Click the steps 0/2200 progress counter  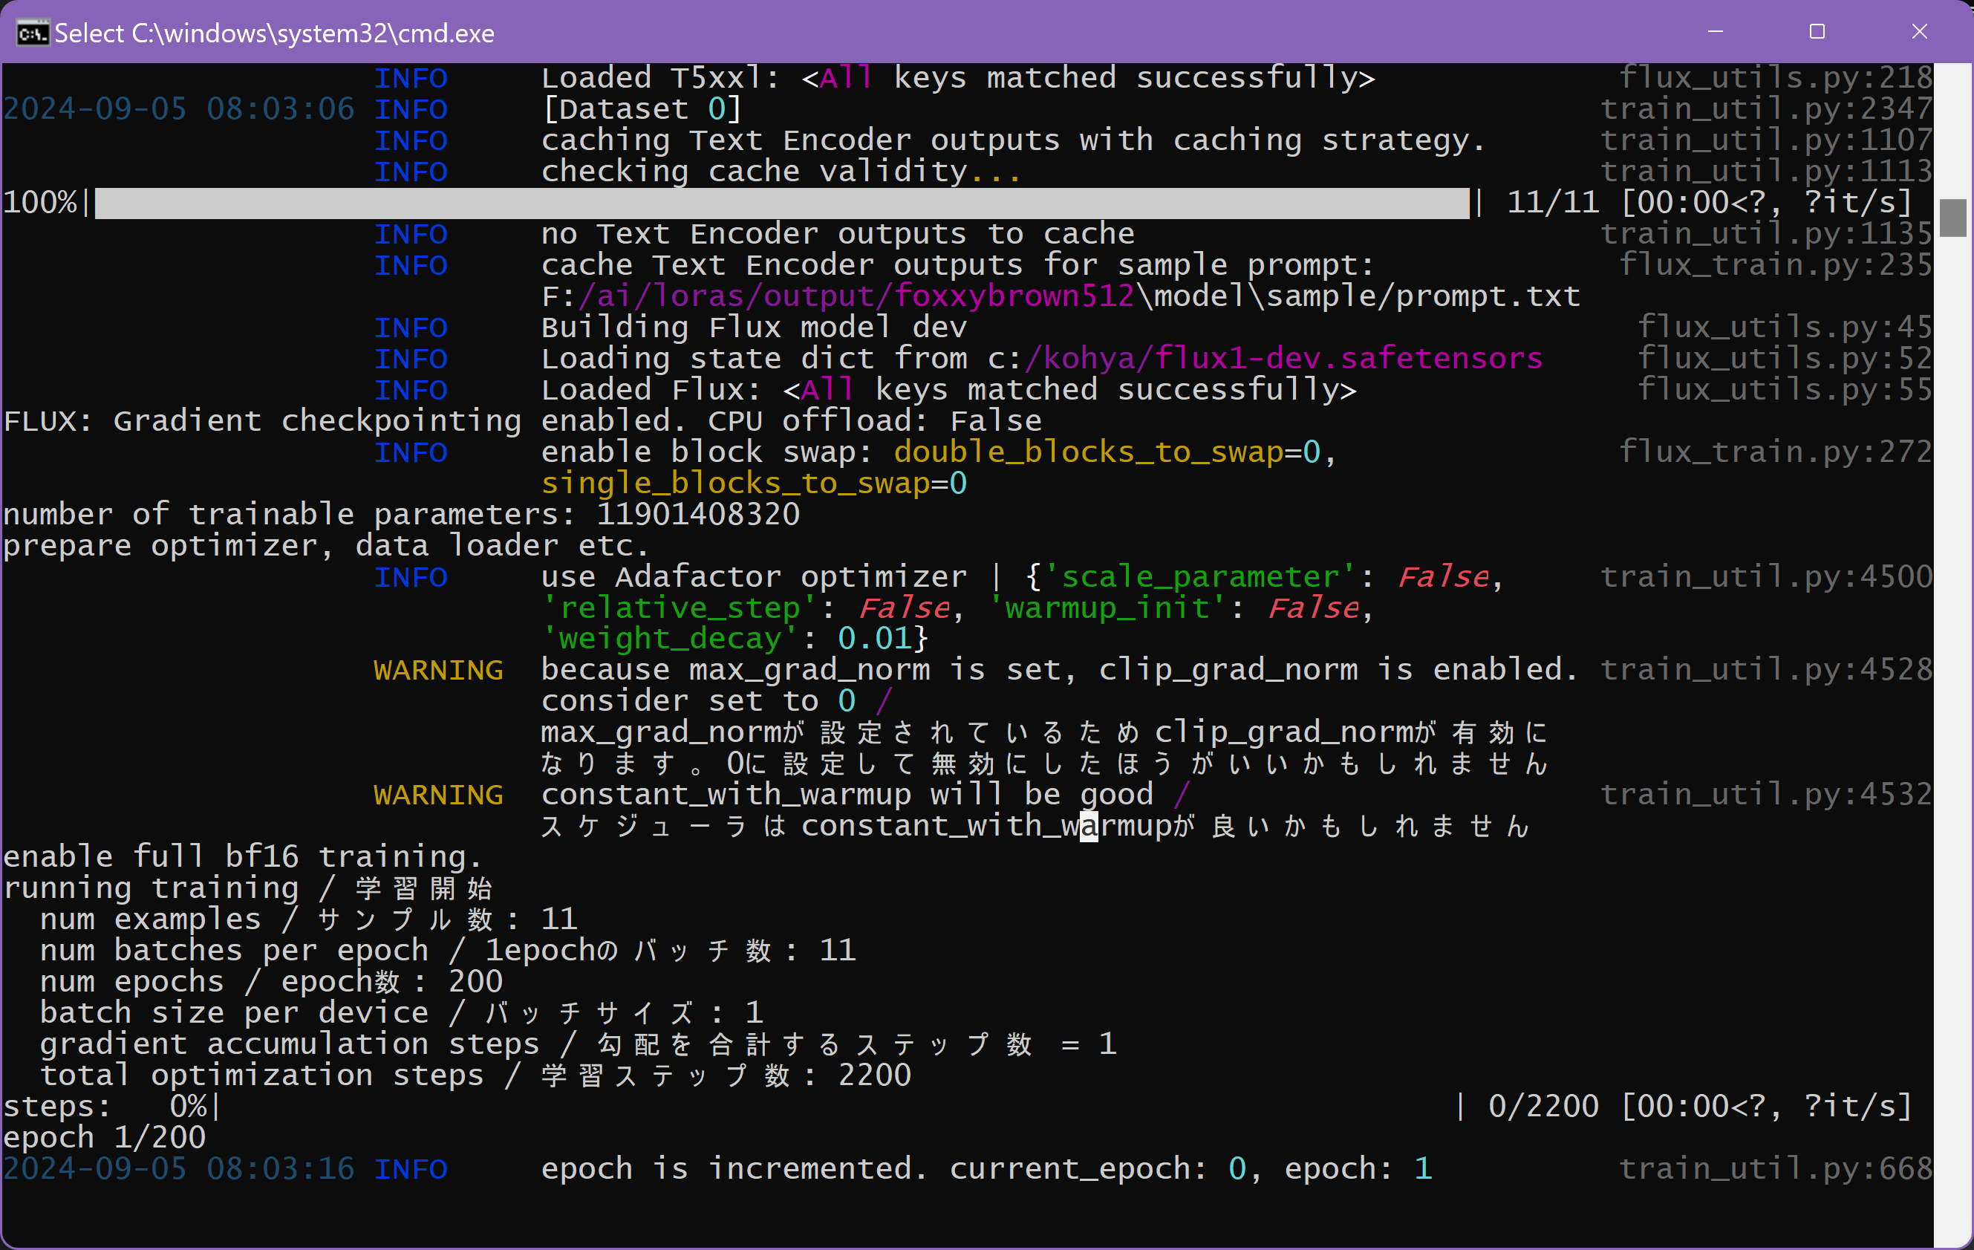[x=1543, y=1107]
